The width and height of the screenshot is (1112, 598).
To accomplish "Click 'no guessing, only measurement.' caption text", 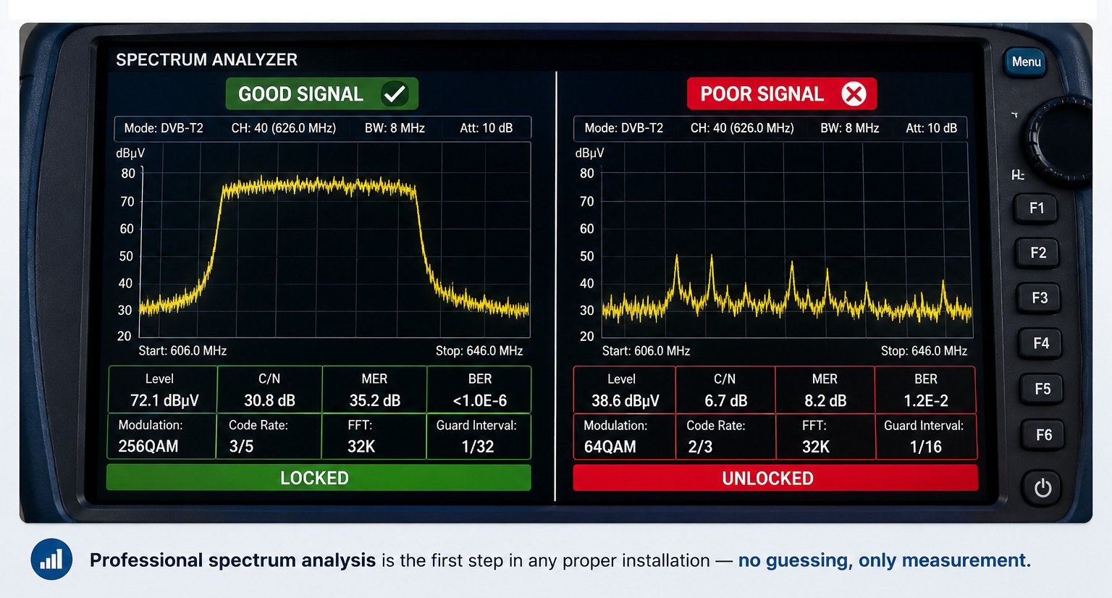I will (885, 560).
